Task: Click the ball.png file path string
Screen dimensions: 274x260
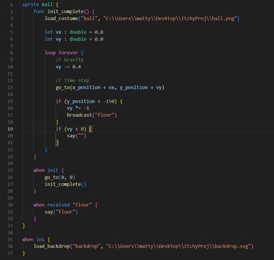Action: 170,19
